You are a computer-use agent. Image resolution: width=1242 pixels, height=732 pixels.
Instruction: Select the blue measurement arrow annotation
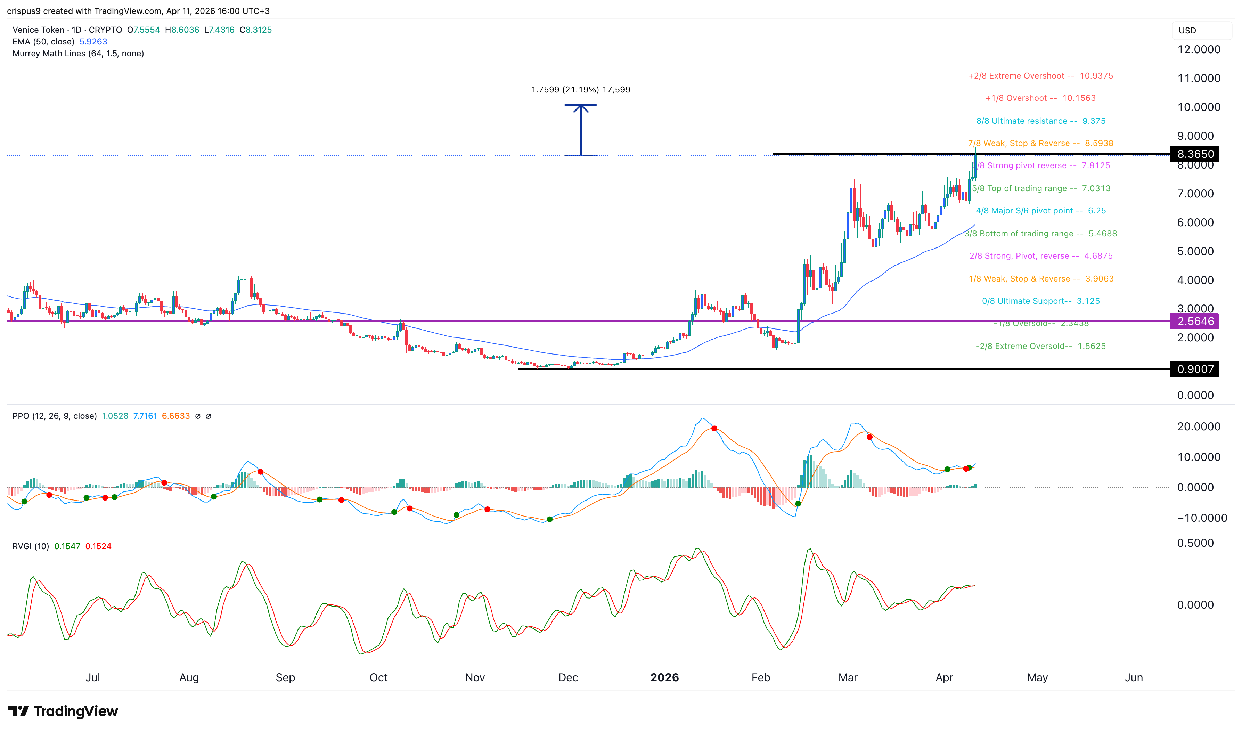tap(581, 131)
